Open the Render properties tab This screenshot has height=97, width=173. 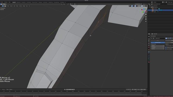149,39
